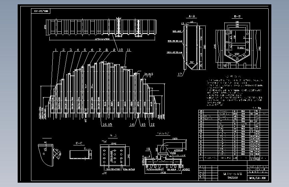Select part callout number 12
Viewport: 289px width, 187px height.
pos(152,124)
